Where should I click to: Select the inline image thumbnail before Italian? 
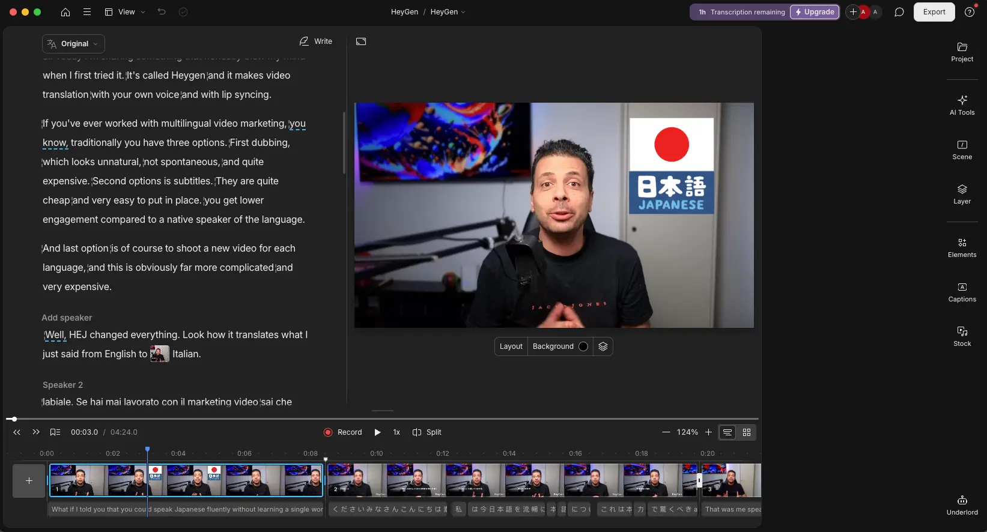click(x=160, y=354)
